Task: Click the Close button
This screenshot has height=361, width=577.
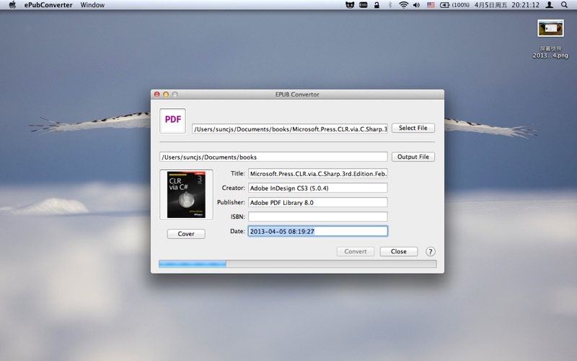Action: pyautogui.click(x=399, y=251)
